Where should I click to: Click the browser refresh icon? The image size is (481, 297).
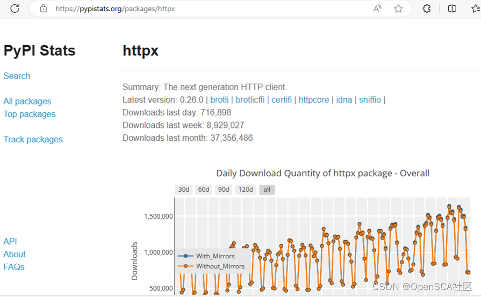pos(15,9)
